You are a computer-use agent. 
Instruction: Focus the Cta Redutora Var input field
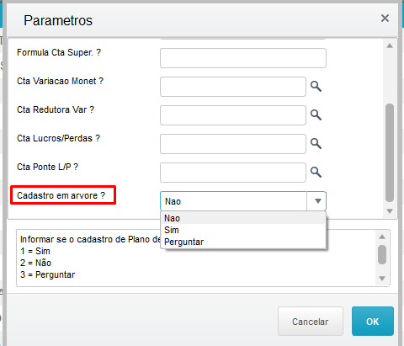[233, 115]
